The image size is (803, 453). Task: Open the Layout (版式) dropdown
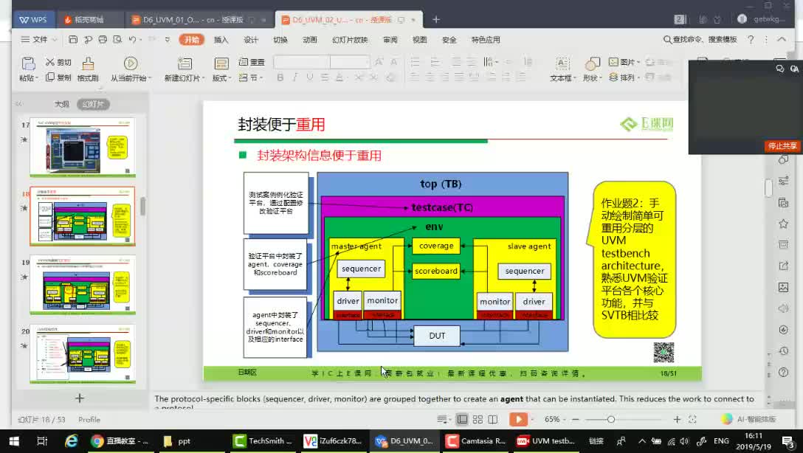click(x=221, y=77)
